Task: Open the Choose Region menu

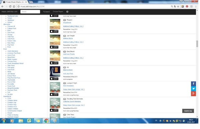Action: 58,12
